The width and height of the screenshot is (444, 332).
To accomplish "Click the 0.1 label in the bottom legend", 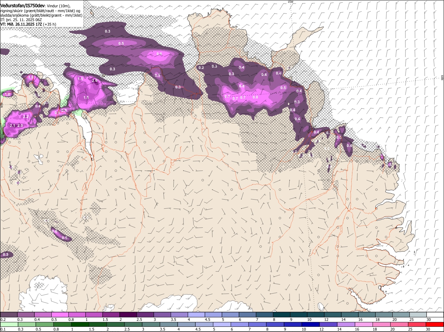I will click(3, 329).
